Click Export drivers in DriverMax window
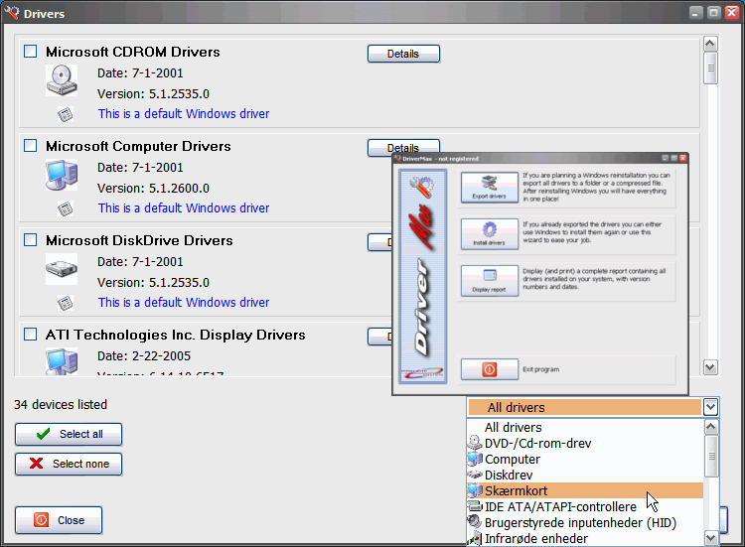This screenshot has width=745, height=547. pyautogui.click(x=490, y=187)
